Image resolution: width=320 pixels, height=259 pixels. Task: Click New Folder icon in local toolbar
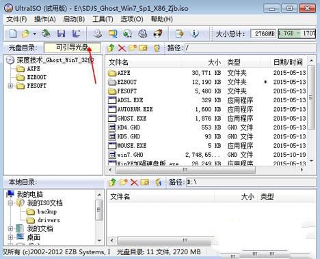[x=123, y=182]
